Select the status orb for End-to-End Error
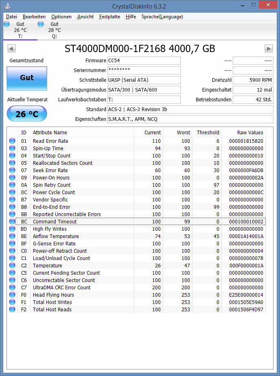The height and width of the screenshot is (376, 280). (12, 207)
